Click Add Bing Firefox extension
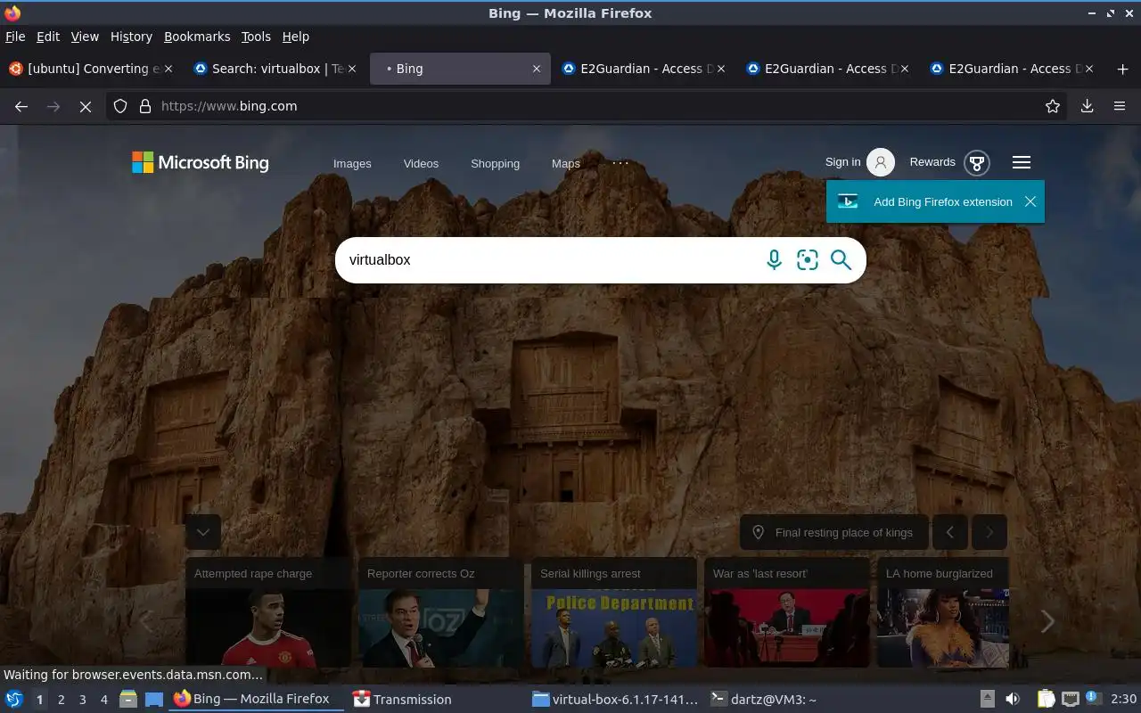1141x713 pixels. [943, 201]
